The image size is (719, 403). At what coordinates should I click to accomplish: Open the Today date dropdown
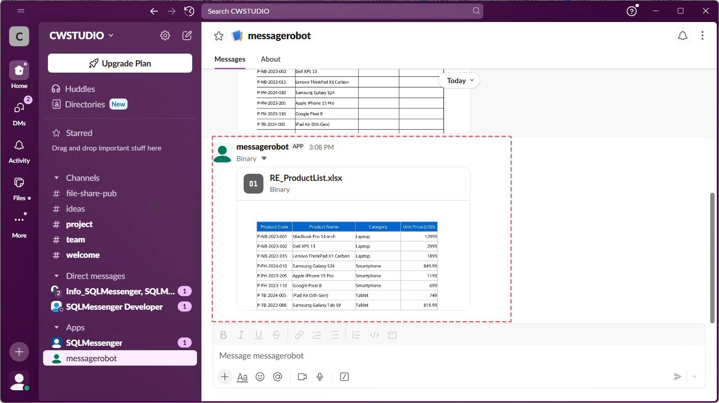(x=459, y=81)
